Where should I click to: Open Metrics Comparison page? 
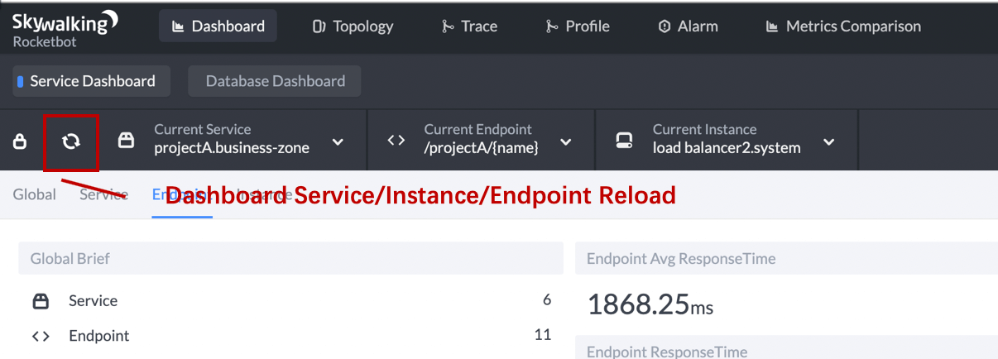[x=842, y=26]
